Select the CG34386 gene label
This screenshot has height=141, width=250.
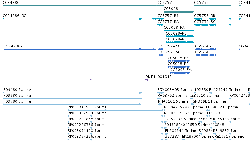pos(11,3)
